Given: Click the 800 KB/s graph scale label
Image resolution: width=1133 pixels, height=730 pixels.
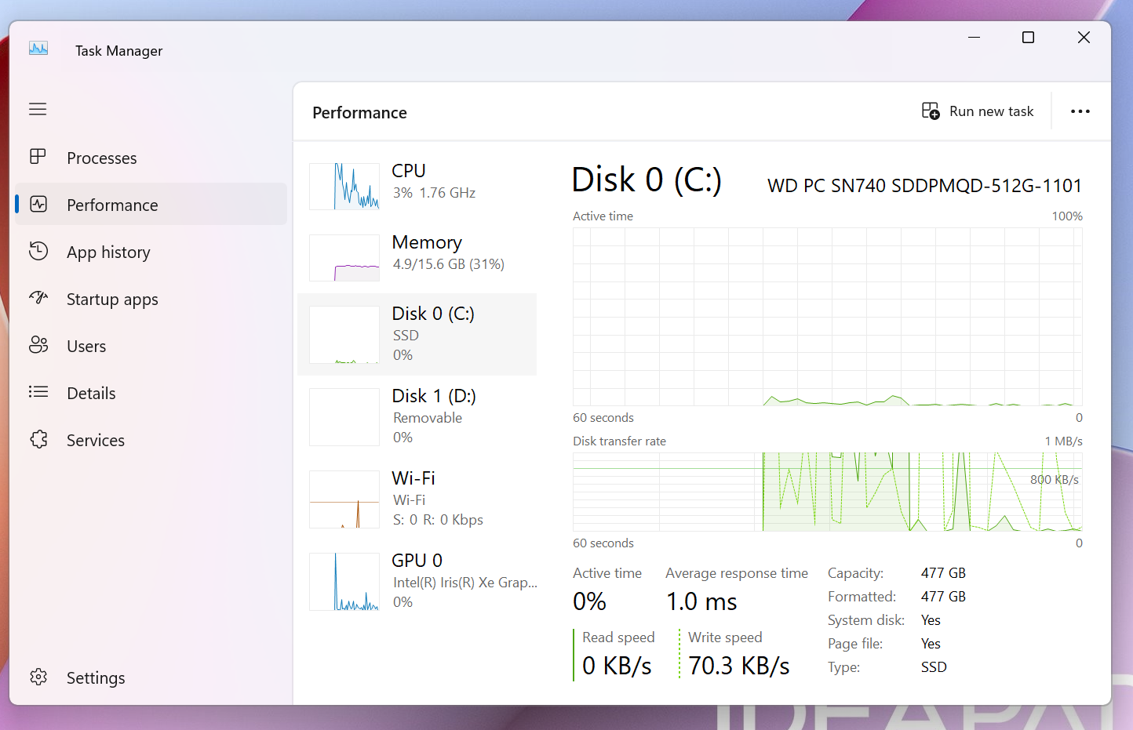Looking at the screenshot, I should 1055,480.
